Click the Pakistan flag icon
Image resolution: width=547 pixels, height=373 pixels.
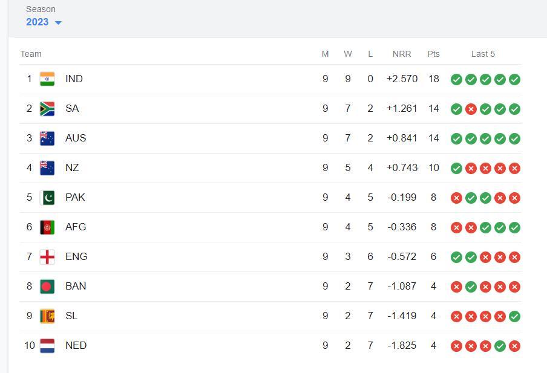[47, 198]
